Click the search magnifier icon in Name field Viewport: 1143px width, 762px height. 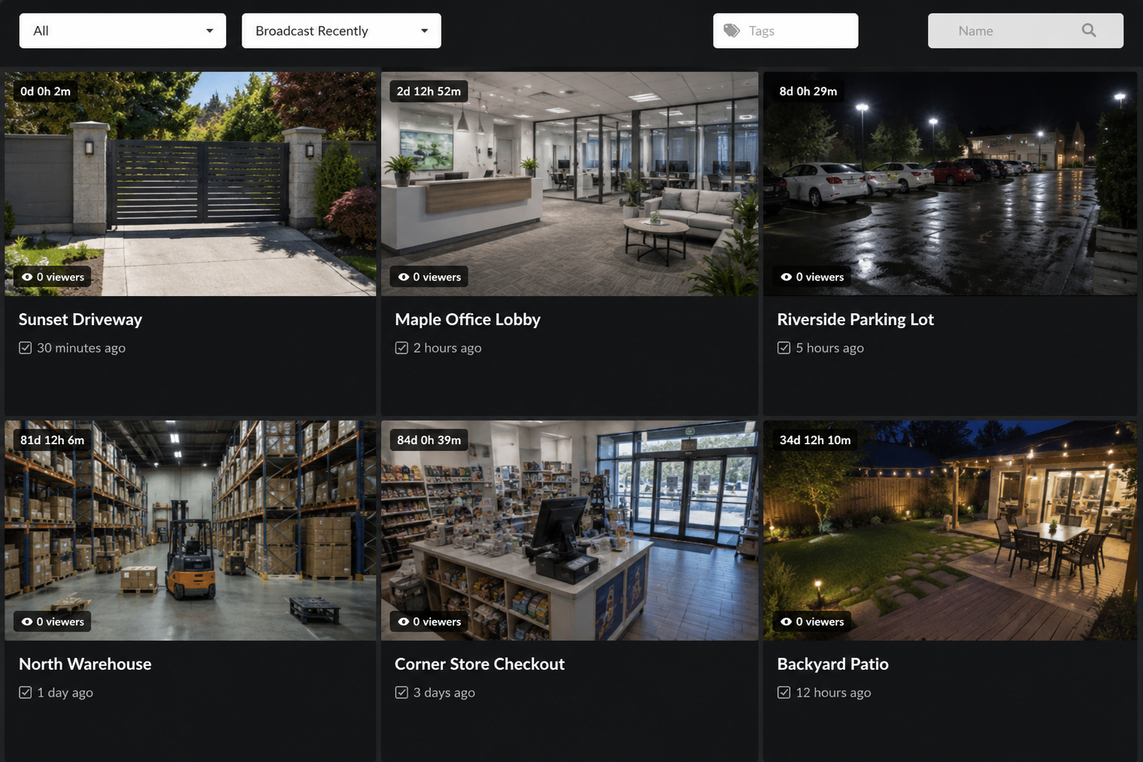tap(1089, 31)
